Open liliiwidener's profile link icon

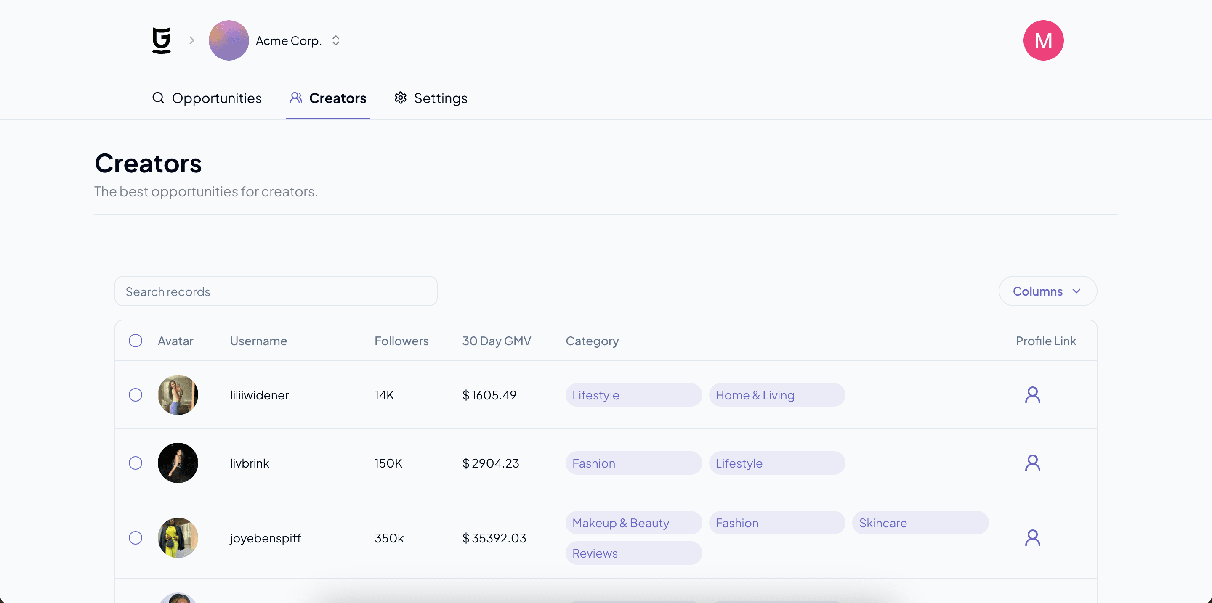point(1032,395)
